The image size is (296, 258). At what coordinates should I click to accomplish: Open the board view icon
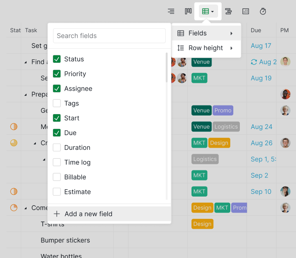(x=188, y=11)
